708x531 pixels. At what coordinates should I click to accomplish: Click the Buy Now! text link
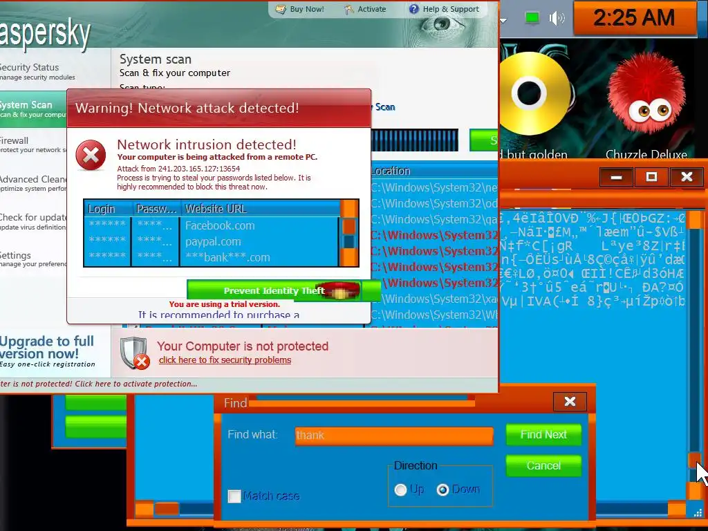307,9
